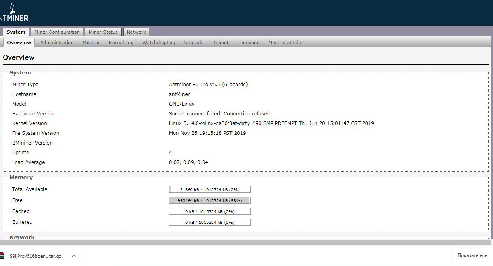Open the Watchdog Log sub-tab

tap(159, 43)
